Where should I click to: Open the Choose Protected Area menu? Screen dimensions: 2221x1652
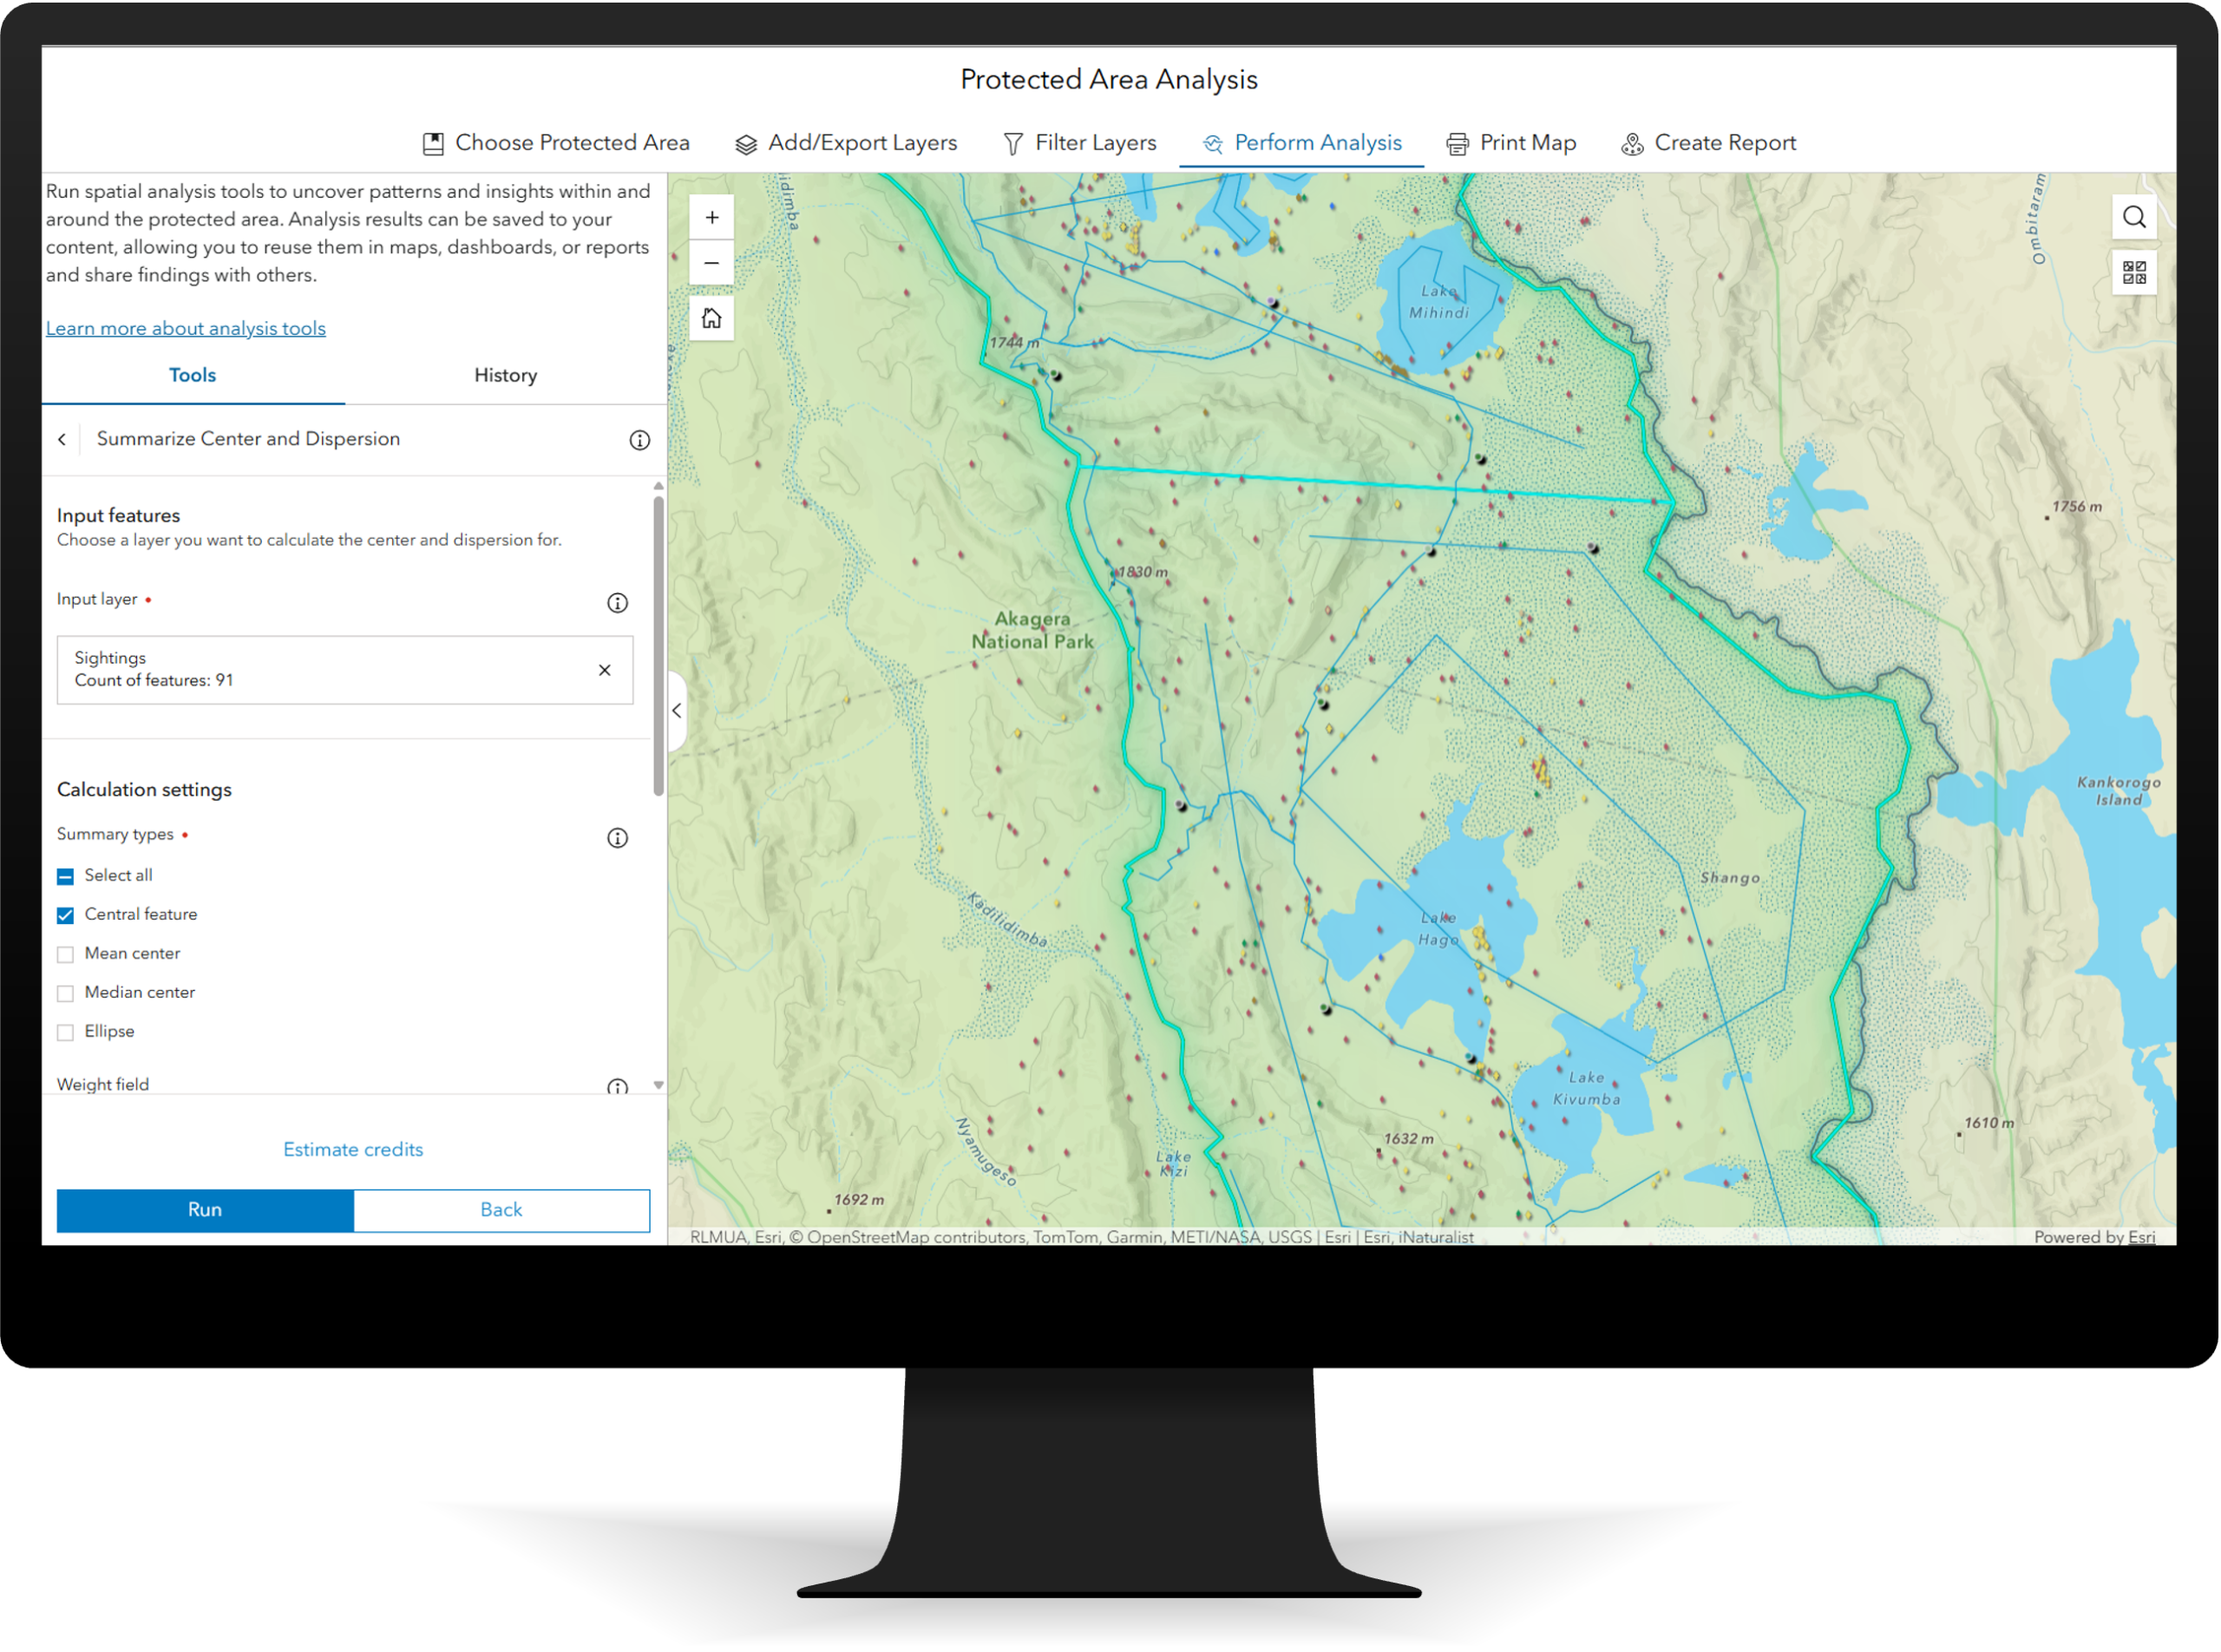[x=556, y=143]
